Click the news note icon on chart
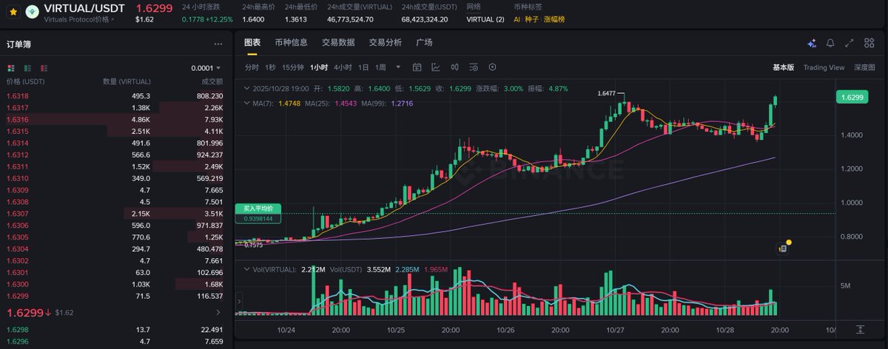 coord(781,249)
